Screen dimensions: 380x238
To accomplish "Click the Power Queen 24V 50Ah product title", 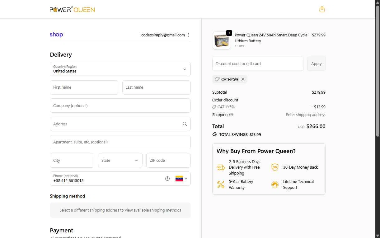I will click(271, 38).
